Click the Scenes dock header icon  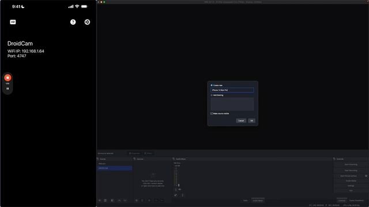[x=98, y=159]
